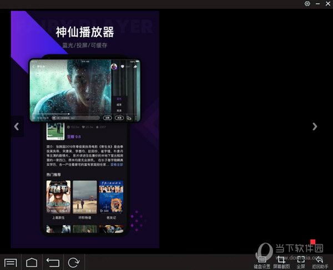Image resolution: width=333 pixels, height=270 pixels.
Task: Click the 查看全部 link in the synopsis
Action: (x=117, y=165)
